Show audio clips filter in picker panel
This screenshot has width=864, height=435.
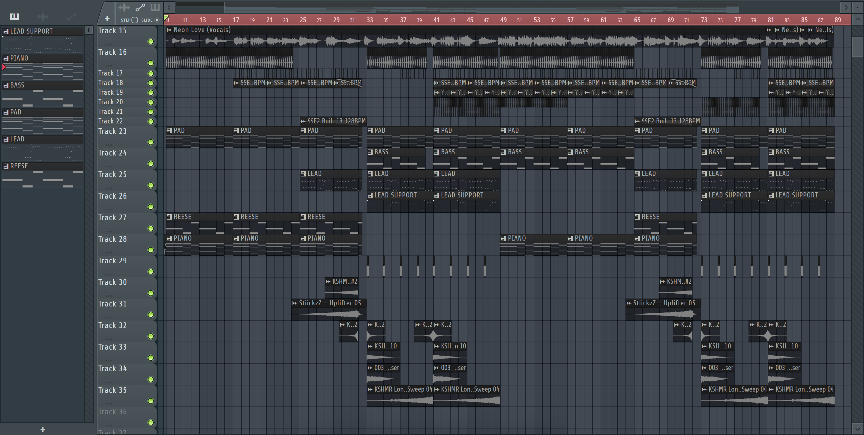tap(43, 16)
